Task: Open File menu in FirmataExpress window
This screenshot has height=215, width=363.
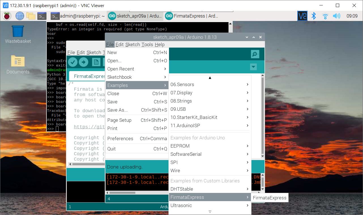Action: (71, 52)
